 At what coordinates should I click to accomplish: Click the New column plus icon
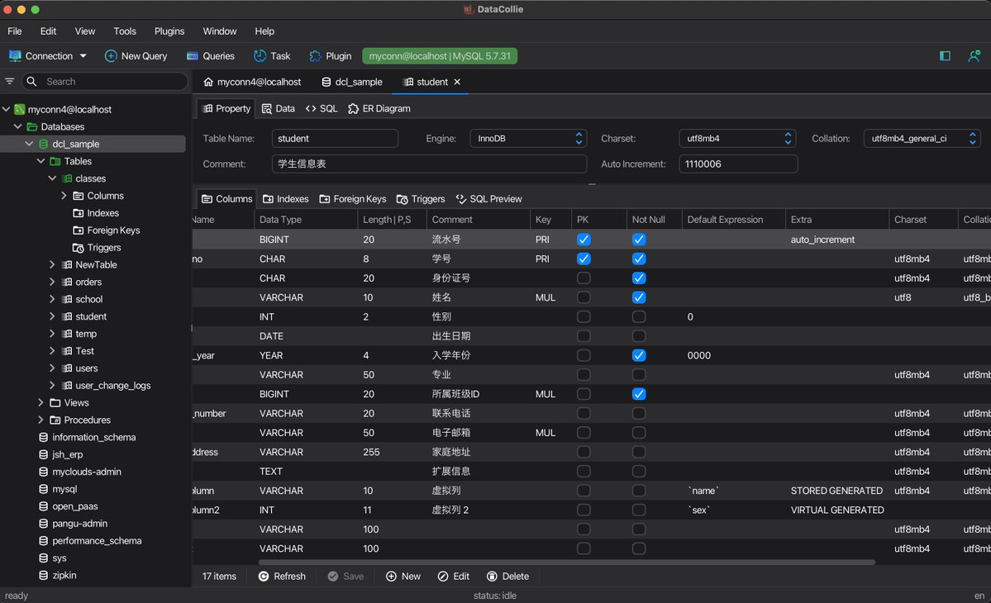[391, 577]
